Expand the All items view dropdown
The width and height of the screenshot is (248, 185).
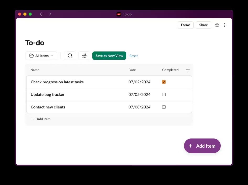[x=52, y=56]
